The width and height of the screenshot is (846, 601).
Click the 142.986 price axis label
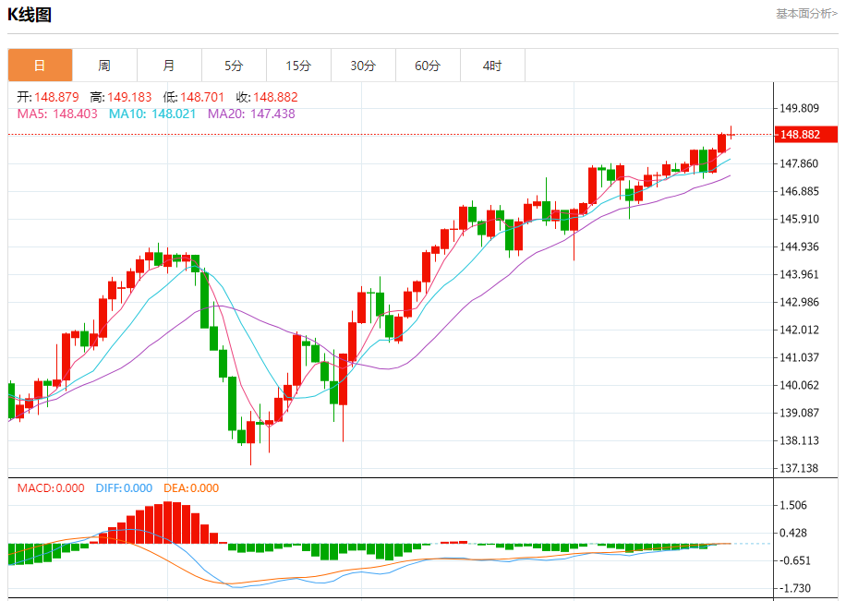800,302
